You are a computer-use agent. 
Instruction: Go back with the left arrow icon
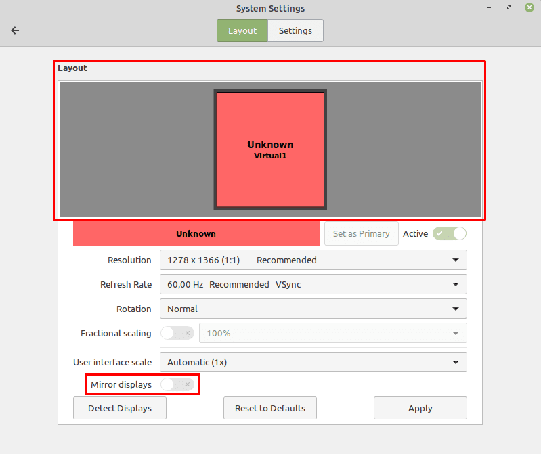coord(15,30)
